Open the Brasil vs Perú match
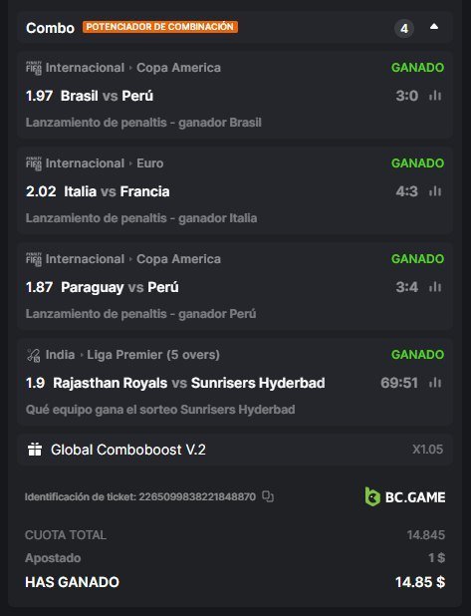The width and height of the screenshot is (471, 616). tap(107, 96)
